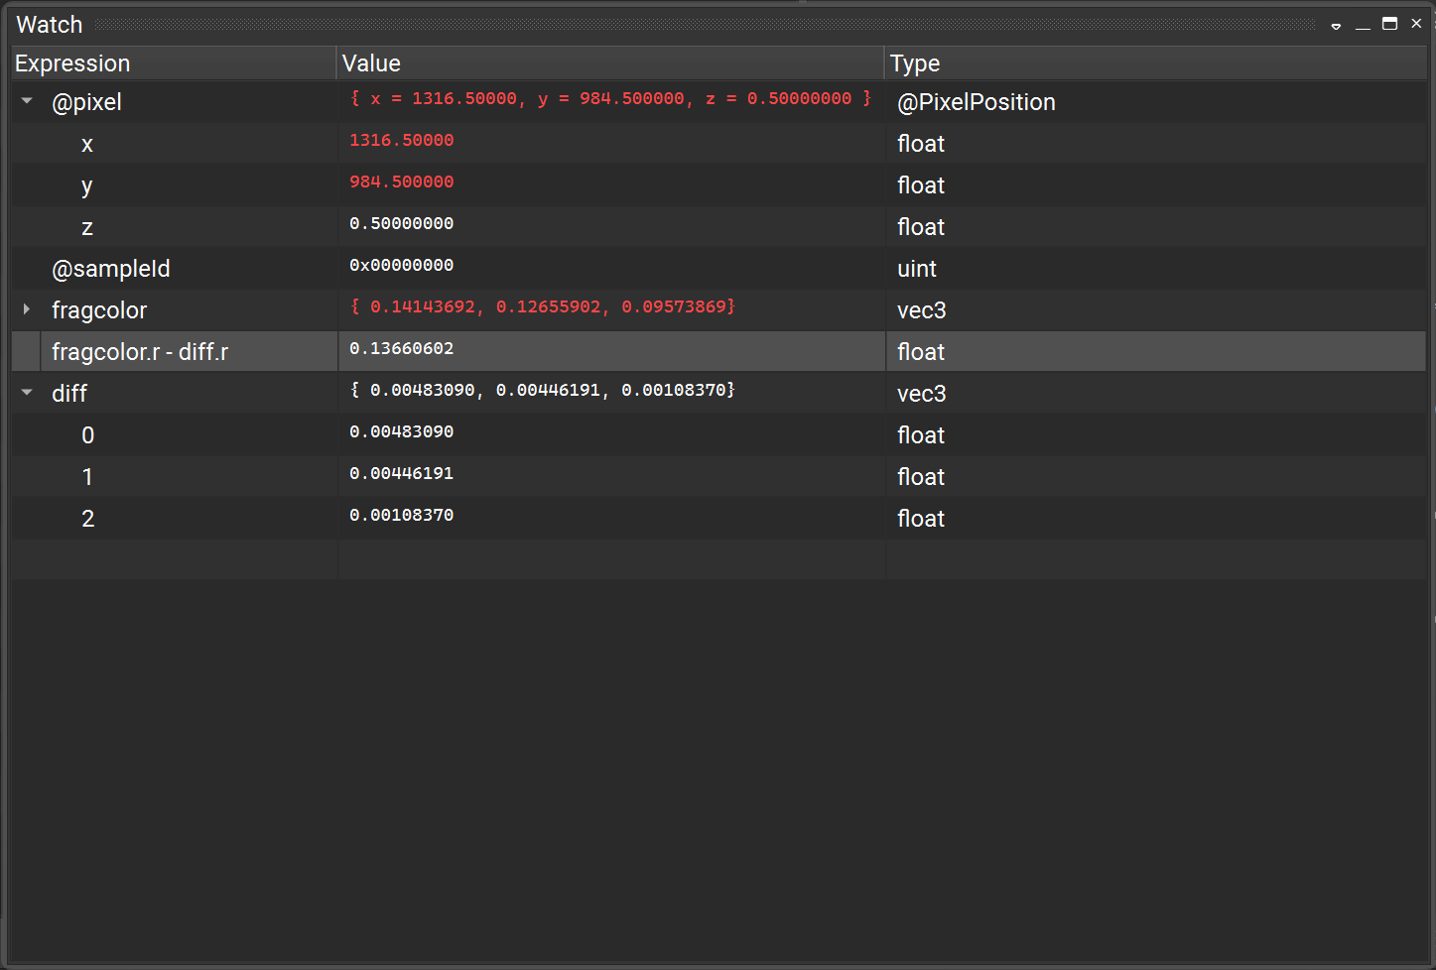Screen dimensions: 1436x970
Task: Open the Watch panel title bar menu
Action: click(x=1335, y=24)
